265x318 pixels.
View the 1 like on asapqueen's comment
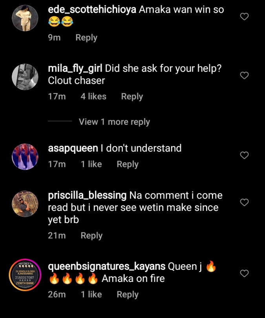pyautogui.click(x=91, y=164)
